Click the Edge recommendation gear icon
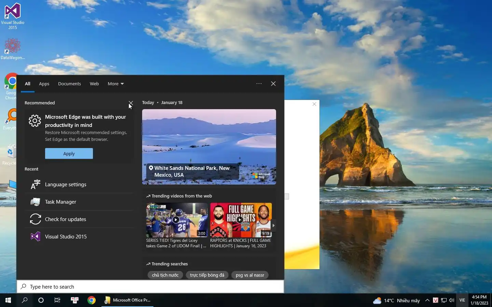The height and width of the screenshot is (307, 492). point(35,121)
